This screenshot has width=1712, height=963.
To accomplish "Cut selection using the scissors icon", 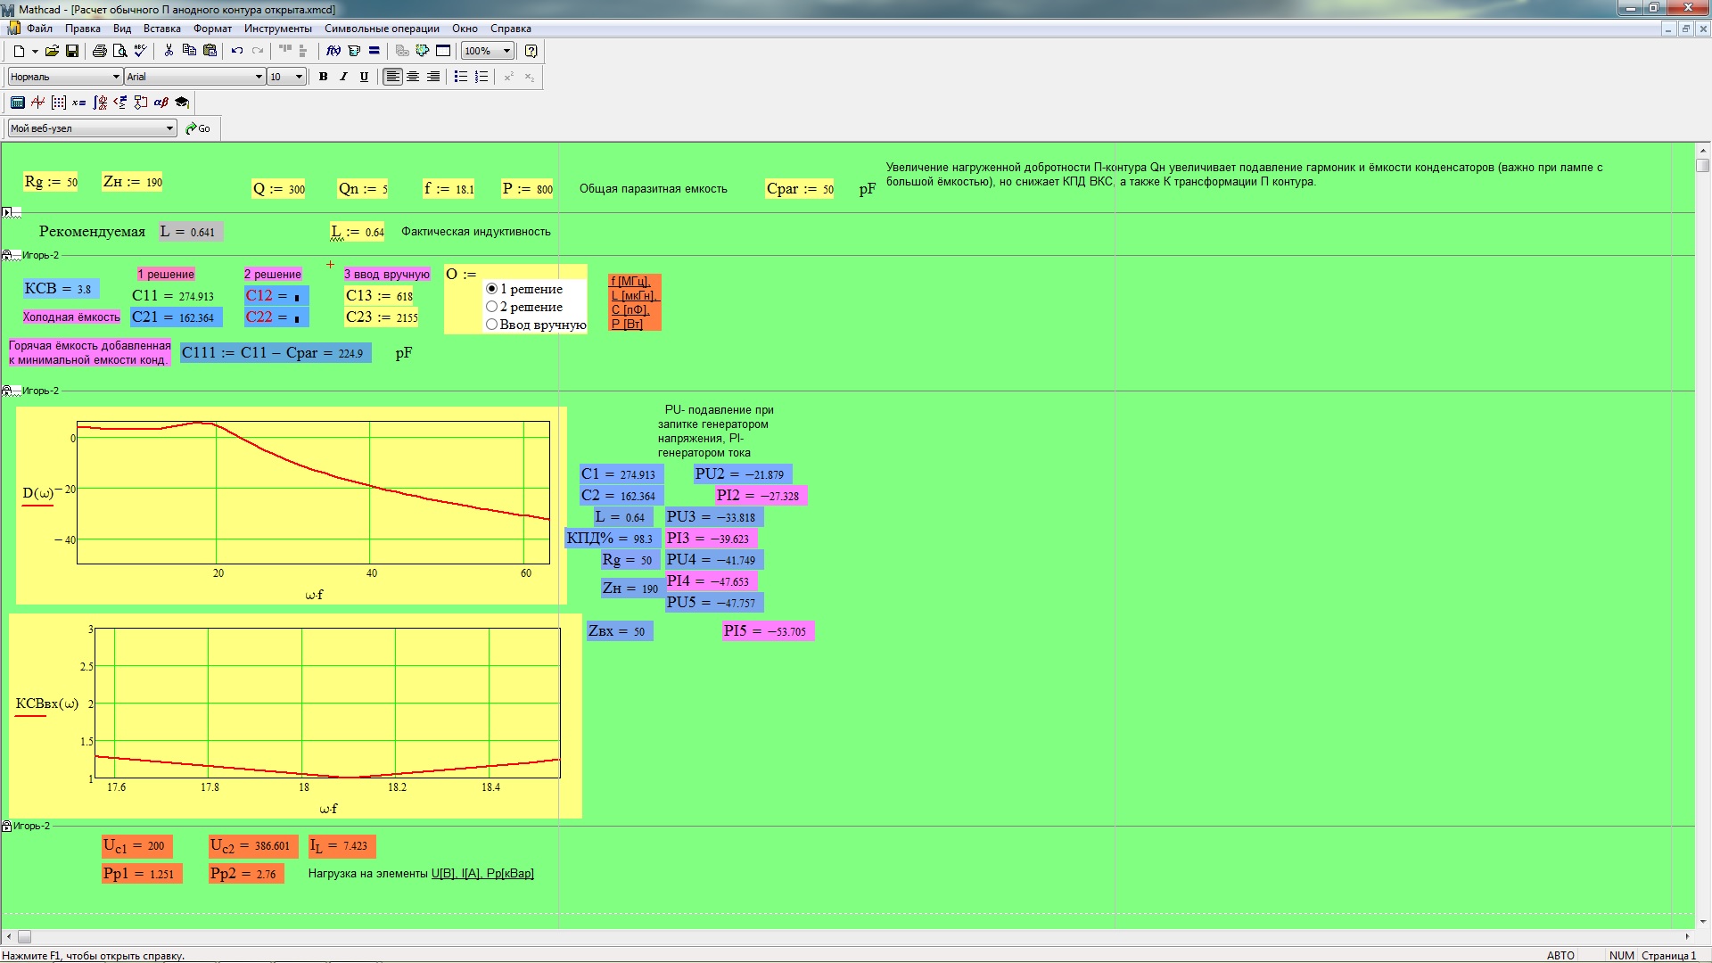I will coord(169,51).
